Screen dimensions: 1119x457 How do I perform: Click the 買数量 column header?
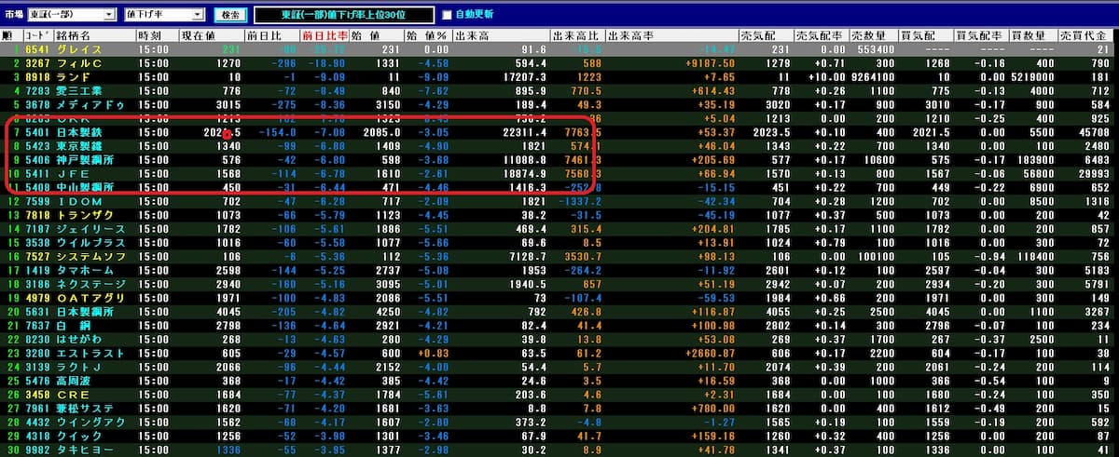click(x=1029, y=34)
